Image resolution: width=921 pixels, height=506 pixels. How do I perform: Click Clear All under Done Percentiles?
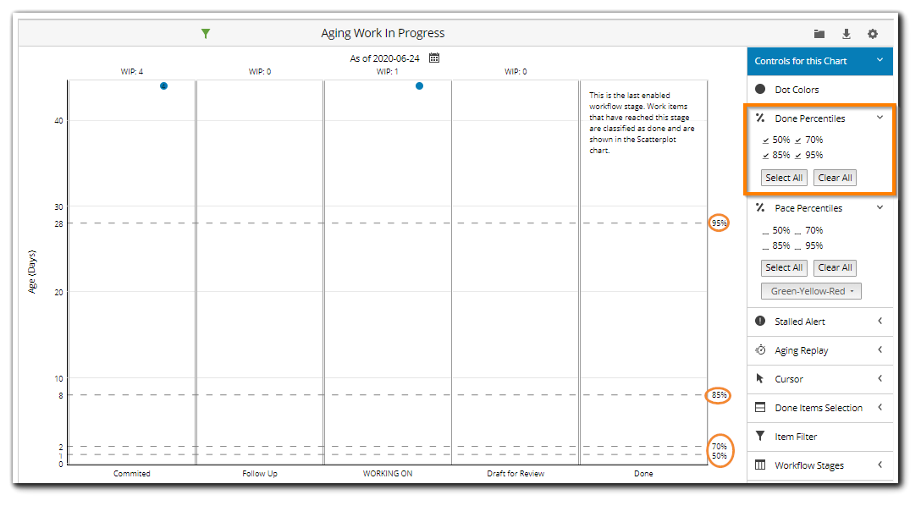point(835,178)
